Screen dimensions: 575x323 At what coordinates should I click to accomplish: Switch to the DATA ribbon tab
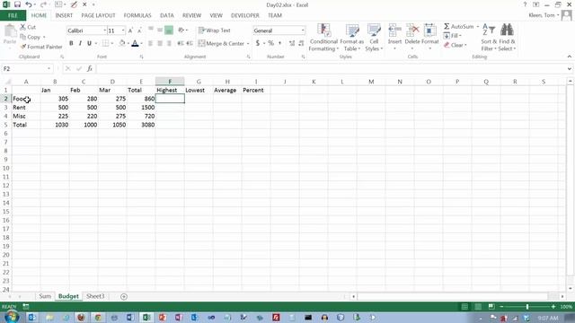(167, 15)
